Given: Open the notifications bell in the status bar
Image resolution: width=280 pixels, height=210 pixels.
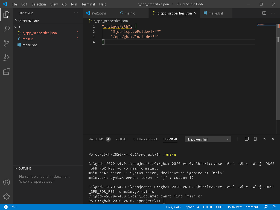Looking at the screenshot, I should click(x=274, y=207).
